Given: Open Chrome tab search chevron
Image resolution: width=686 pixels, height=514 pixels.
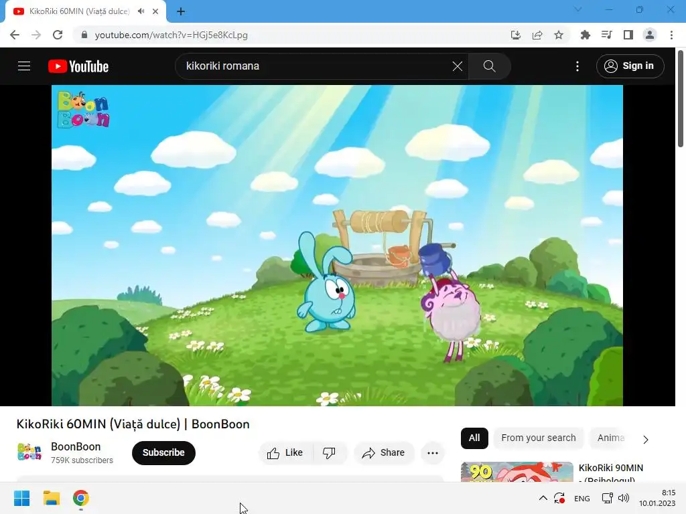Looking at the screenshot, I should [578, 9].
